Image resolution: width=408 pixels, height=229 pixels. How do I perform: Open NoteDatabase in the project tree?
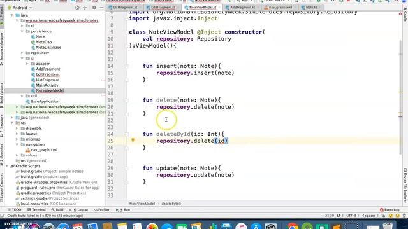[x=48, y=48]
